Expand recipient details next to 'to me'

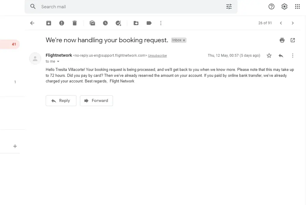(58, 61)
